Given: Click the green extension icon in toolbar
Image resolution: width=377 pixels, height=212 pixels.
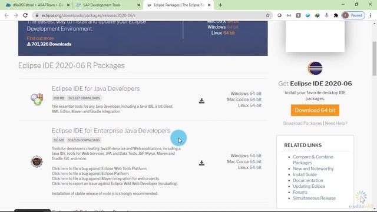Looking at the screenshot, I should [317, 15].
